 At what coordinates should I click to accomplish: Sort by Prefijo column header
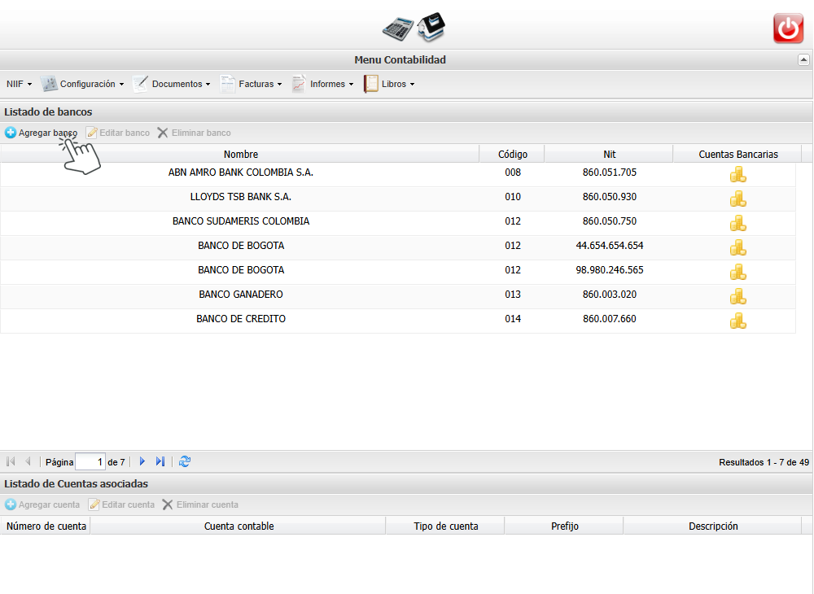tap(564, 526)
